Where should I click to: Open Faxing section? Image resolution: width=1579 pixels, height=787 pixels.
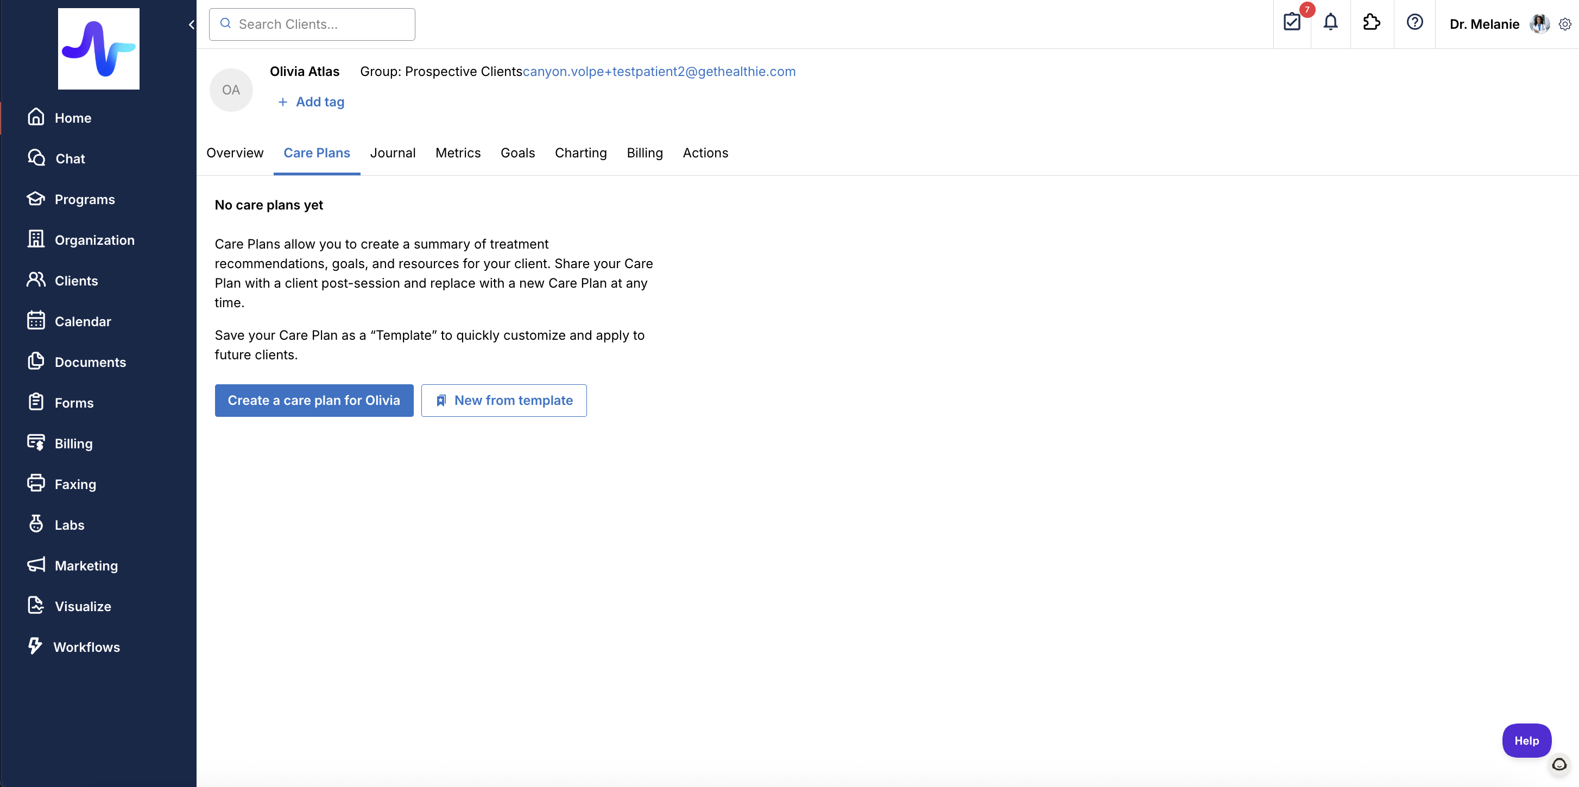pyautogui.click(x=61, y=484)
